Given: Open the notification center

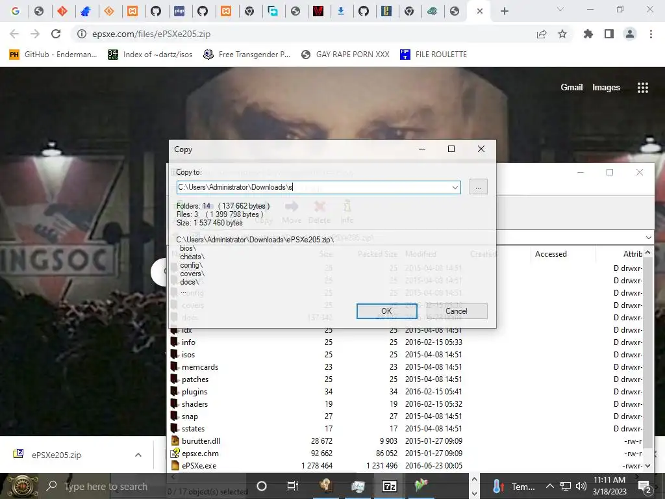Looking at the screenshot, I should 645,487.
